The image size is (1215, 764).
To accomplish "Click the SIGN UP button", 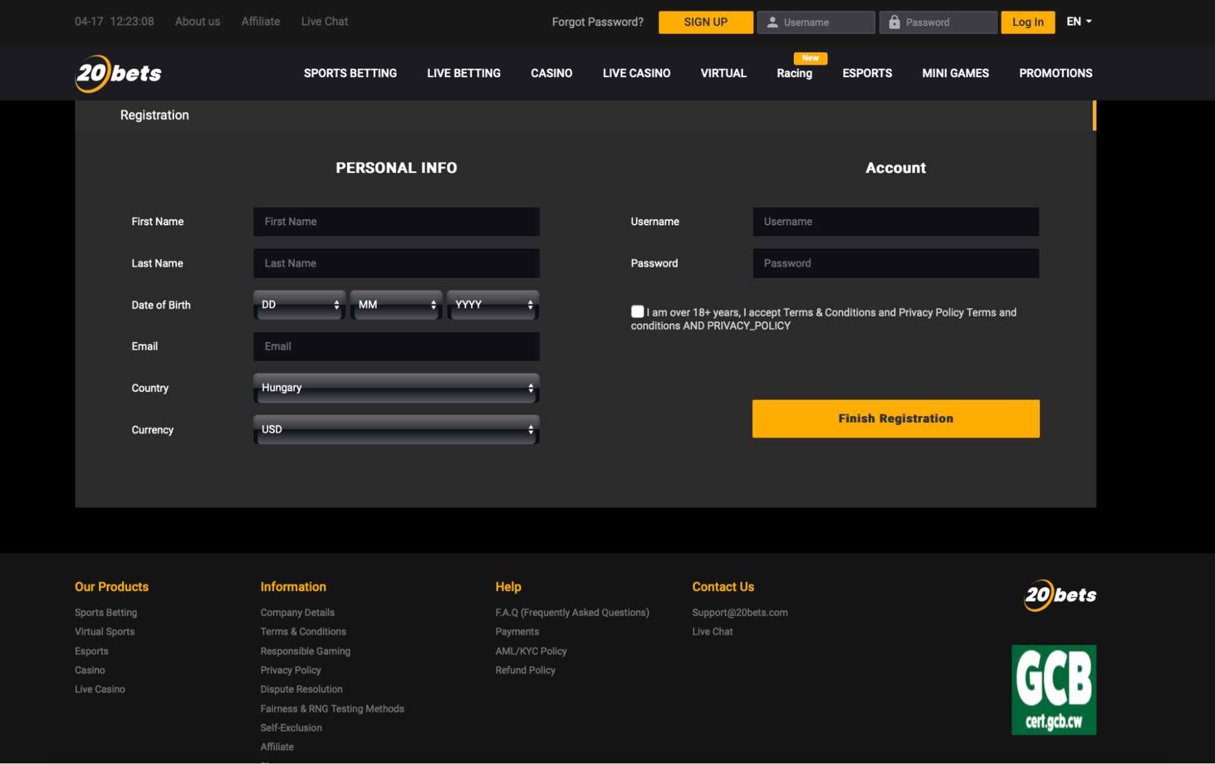I will click(x=706, y=22).
